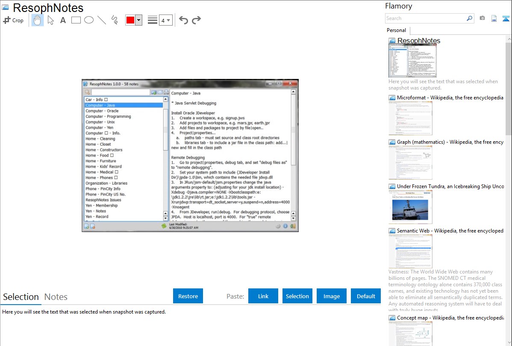Click the gray caption under the ResophNotes thumbnail
This screenshot has height=346, width=512.
(x=443, y=84)
